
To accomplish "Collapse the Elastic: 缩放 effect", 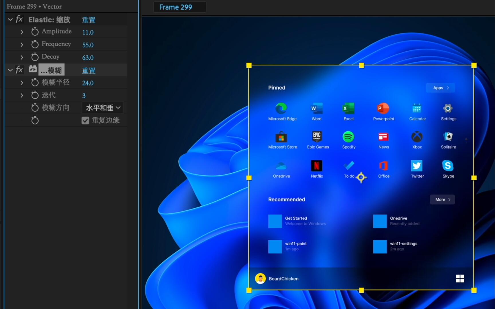I will click(x=10, y=19).
